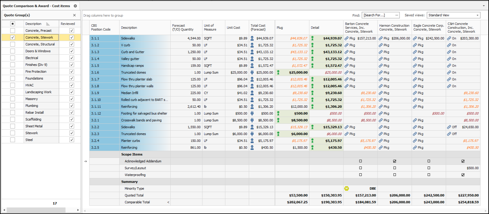489x214 pixels.
Task: Check Acknowledged Addendum for Barton Concrete Services
Action: (x=361, y=161)
